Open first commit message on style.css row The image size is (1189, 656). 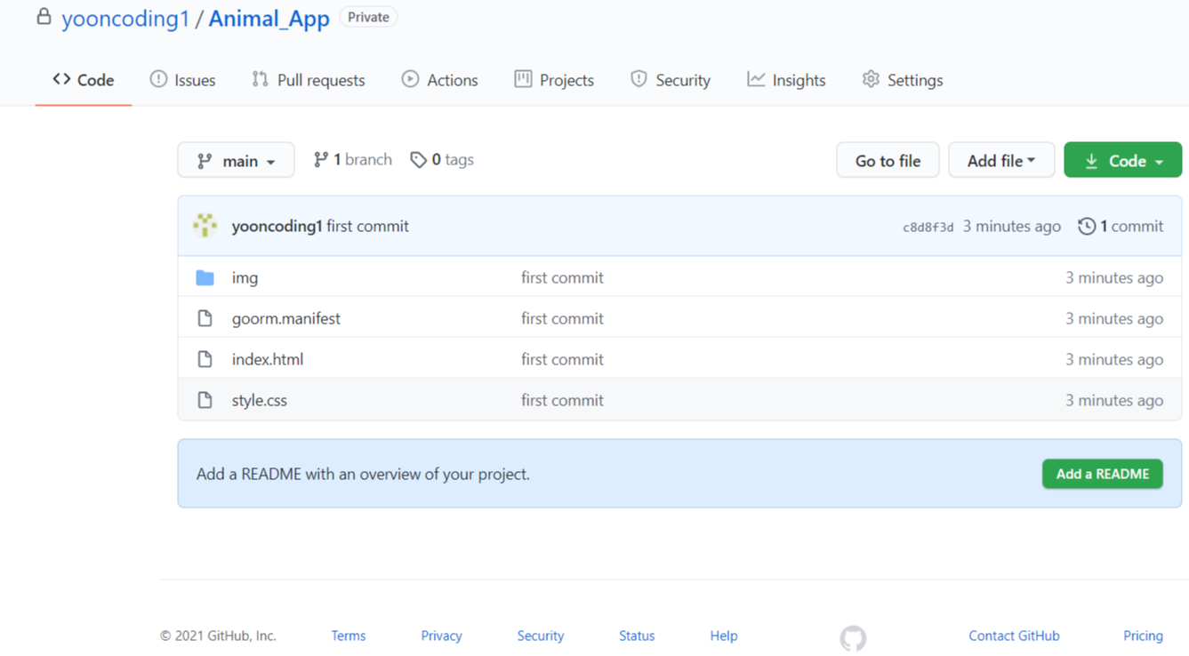tap(562, 400)
